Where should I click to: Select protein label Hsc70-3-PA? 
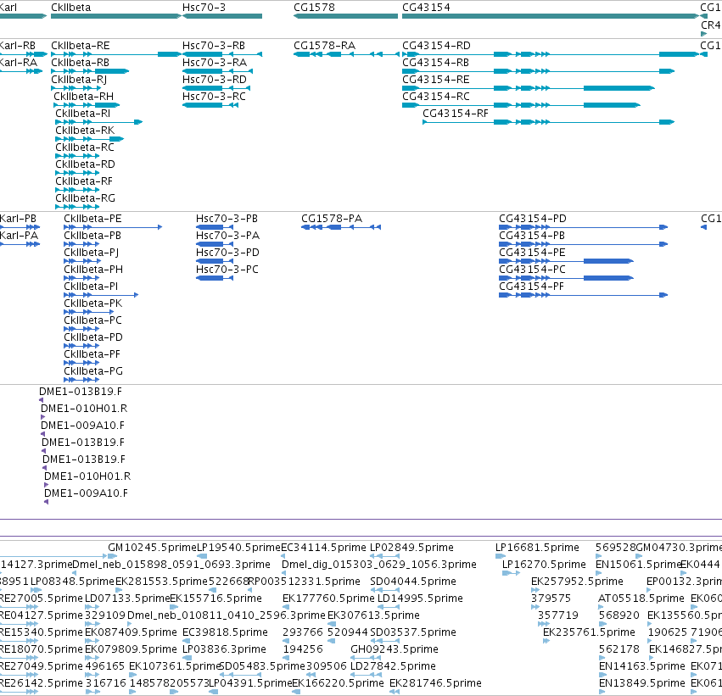pyautogui.click(x=227, y=236)
